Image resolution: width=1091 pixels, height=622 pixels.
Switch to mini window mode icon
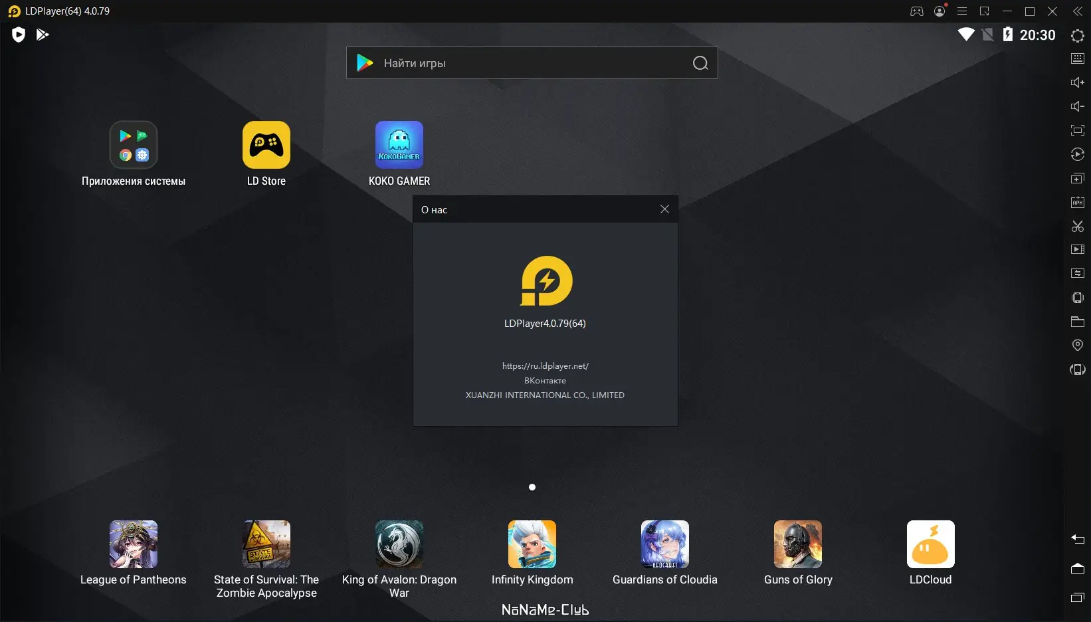coord(985,11)
